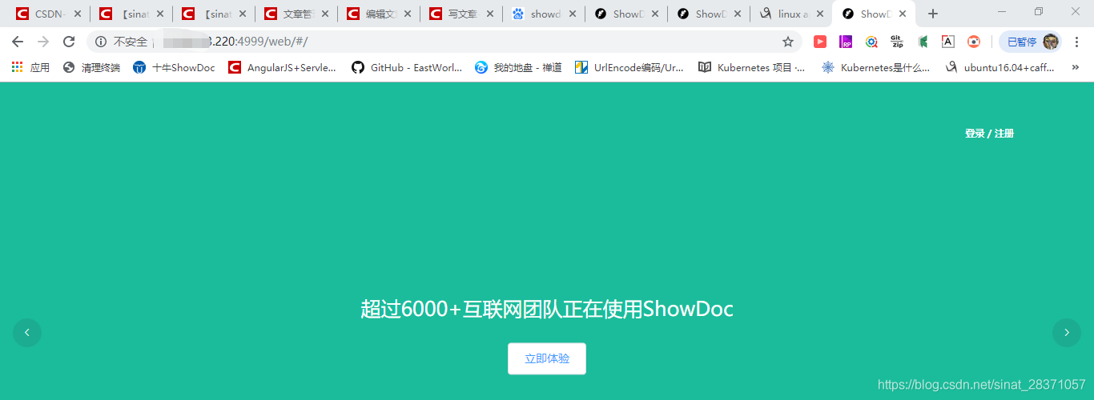Open the Kubernetes是什么 bookmark

pyautogui.click(x=876, y=68)
